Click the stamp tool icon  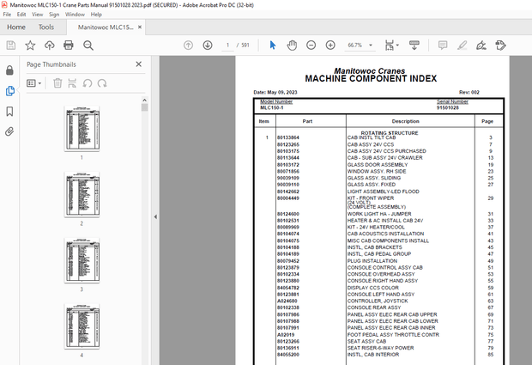point(500,46)
